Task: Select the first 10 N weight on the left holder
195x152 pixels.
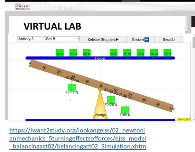Action: coord(60,53)
